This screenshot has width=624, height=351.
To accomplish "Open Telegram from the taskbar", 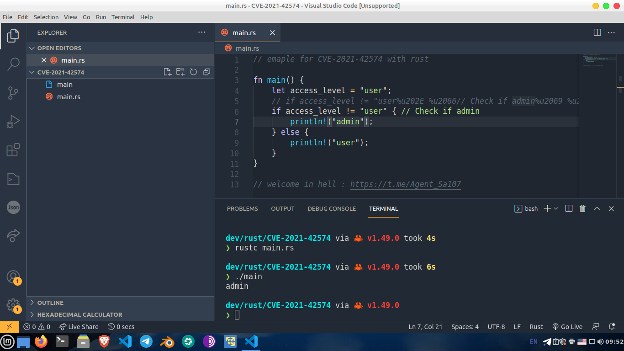I will [x=146, y=341].
